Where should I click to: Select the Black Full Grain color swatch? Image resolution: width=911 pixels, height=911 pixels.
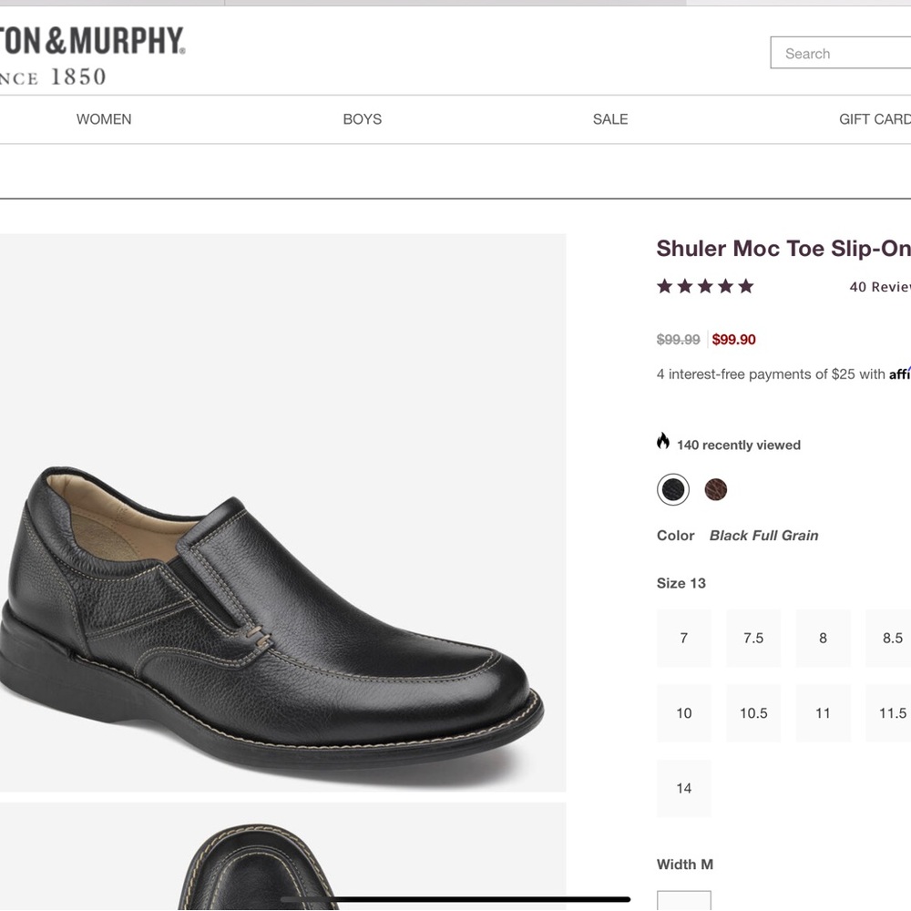673,489
